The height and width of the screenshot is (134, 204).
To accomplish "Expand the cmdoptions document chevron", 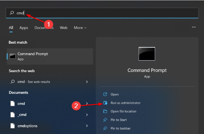I will [87, 126].
